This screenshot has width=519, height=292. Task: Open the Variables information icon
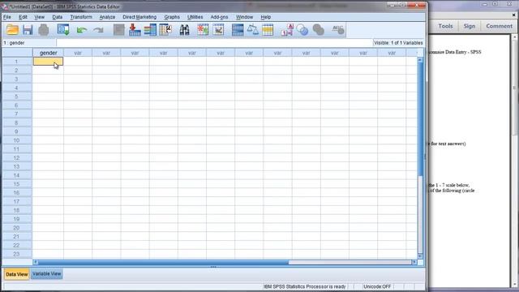point(150,30)
